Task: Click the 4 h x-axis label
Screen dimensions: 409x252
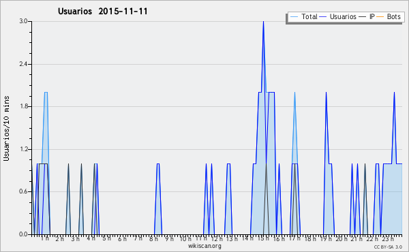Action: (91, 238)
